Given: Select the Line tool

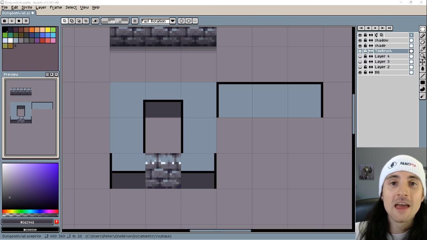Looking at the screenshot, I should (x=423, y=76).
